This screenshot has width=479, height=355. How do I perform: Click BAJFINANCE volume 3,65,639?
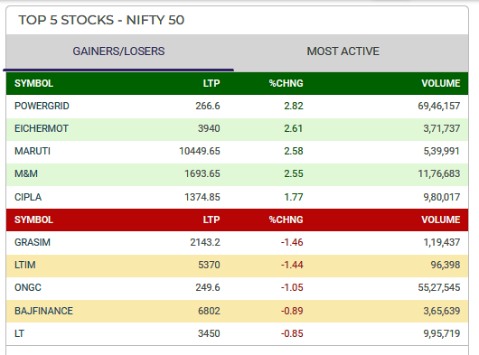pyautogui.click(x=442, y=311)
